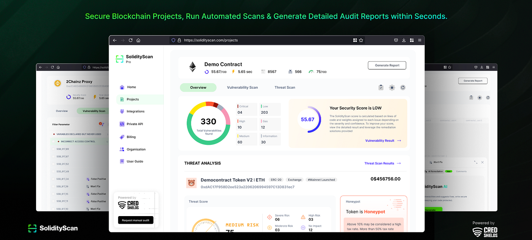Switch to the Overview tab in front window

coord(198,88)
